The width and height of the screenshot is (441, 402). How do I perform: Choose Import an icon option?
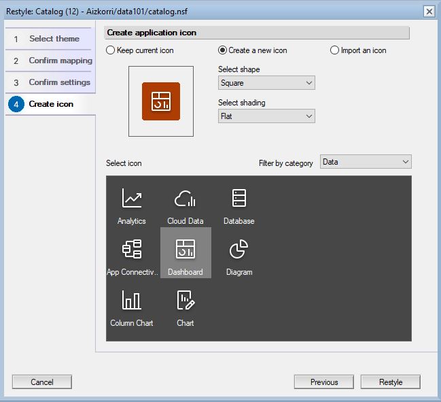click(334, 50)
